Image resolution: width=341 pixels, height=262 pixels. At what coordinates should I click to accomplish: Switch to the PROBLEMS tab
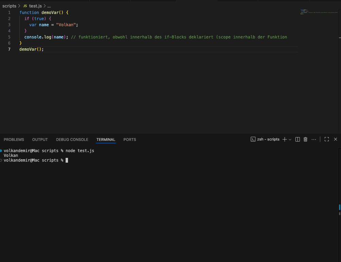tap(14, 140)
